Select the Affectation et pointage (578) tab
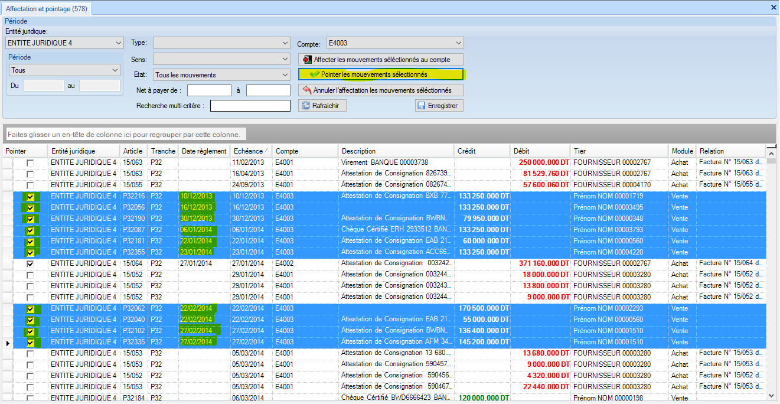Viewport: 780px width, 404px height. click(45, 8)
